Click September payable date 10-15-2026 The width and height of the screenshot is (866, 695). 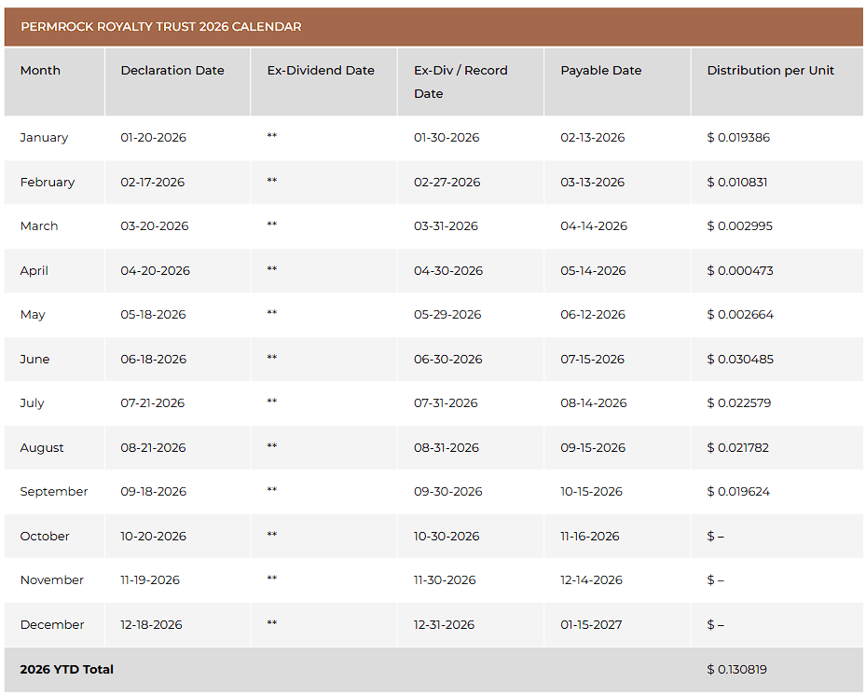coord(592,491)
